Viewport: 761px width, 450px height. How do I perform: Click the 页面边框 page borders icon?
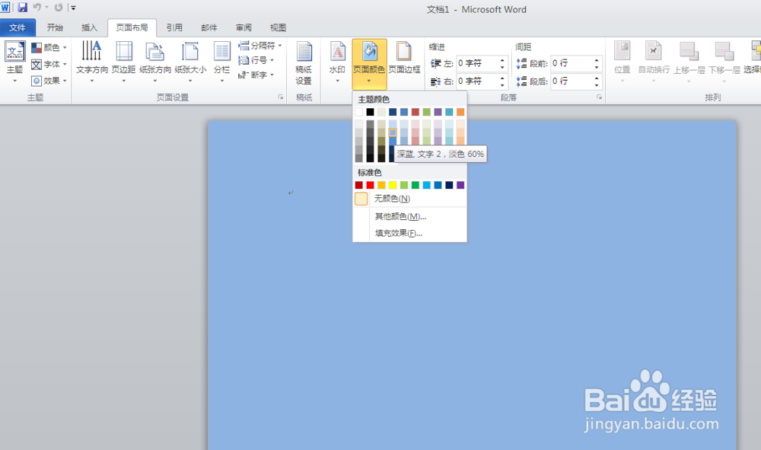click(404, 52)
